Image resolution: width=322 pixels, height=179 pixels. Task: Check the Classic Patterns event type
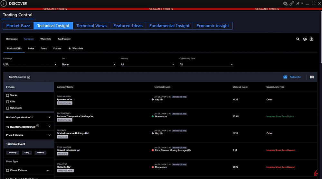(x=8, y=170)
